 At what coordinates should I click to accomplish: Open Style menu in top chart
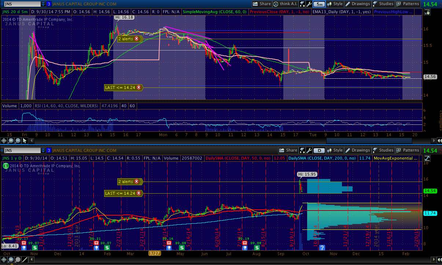[x=334, y=4]
